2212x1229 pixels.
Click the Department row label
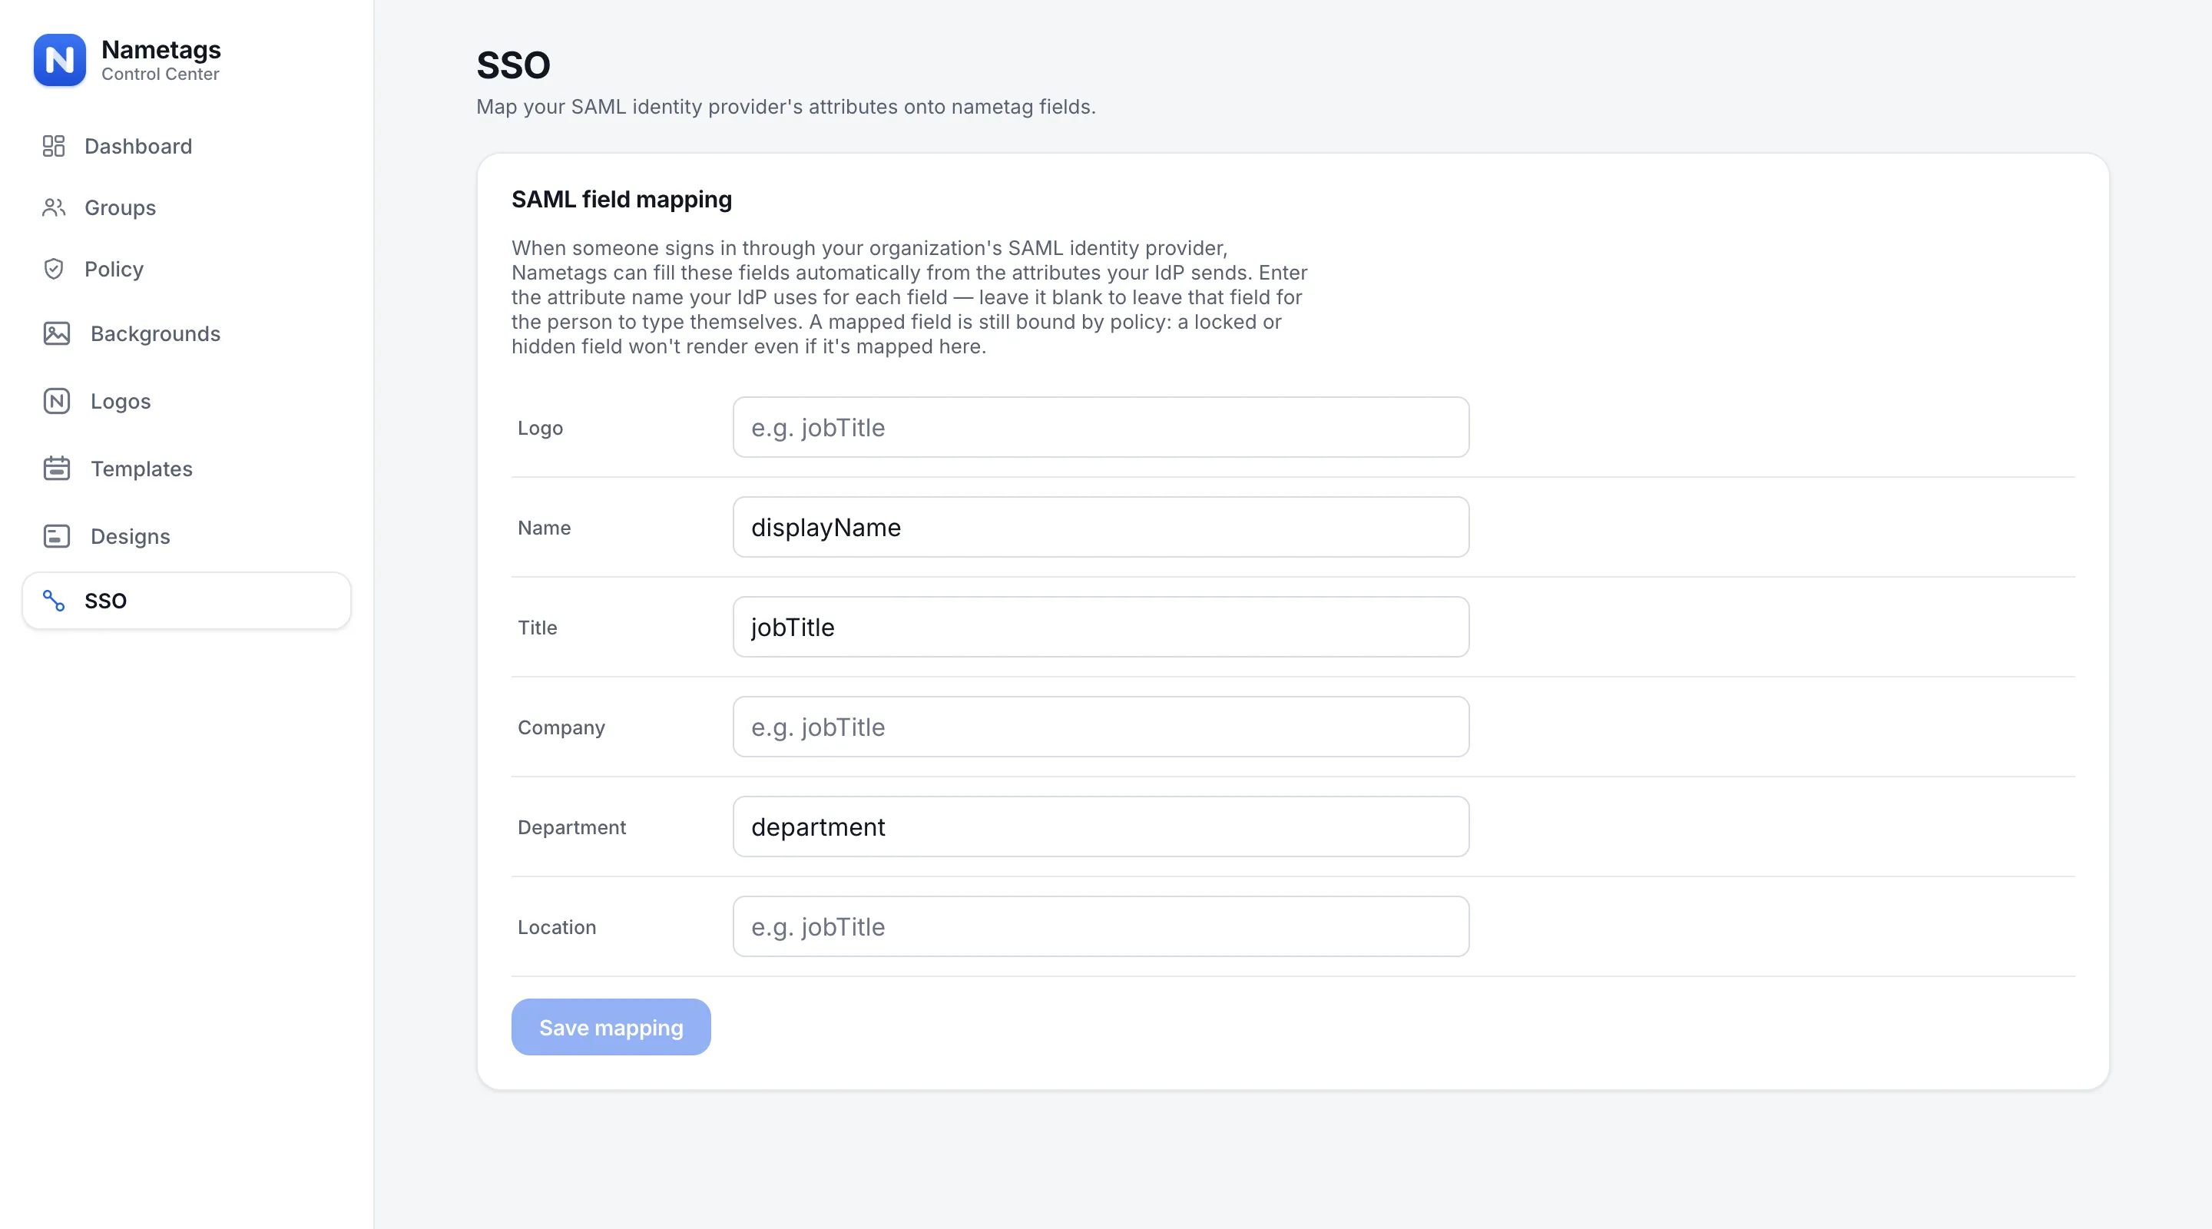point(571,828)
